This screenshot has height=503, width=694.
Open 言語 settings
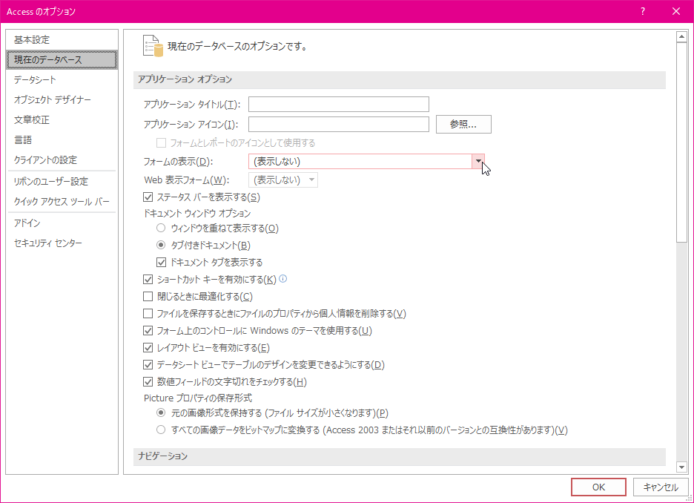point(62,140)
